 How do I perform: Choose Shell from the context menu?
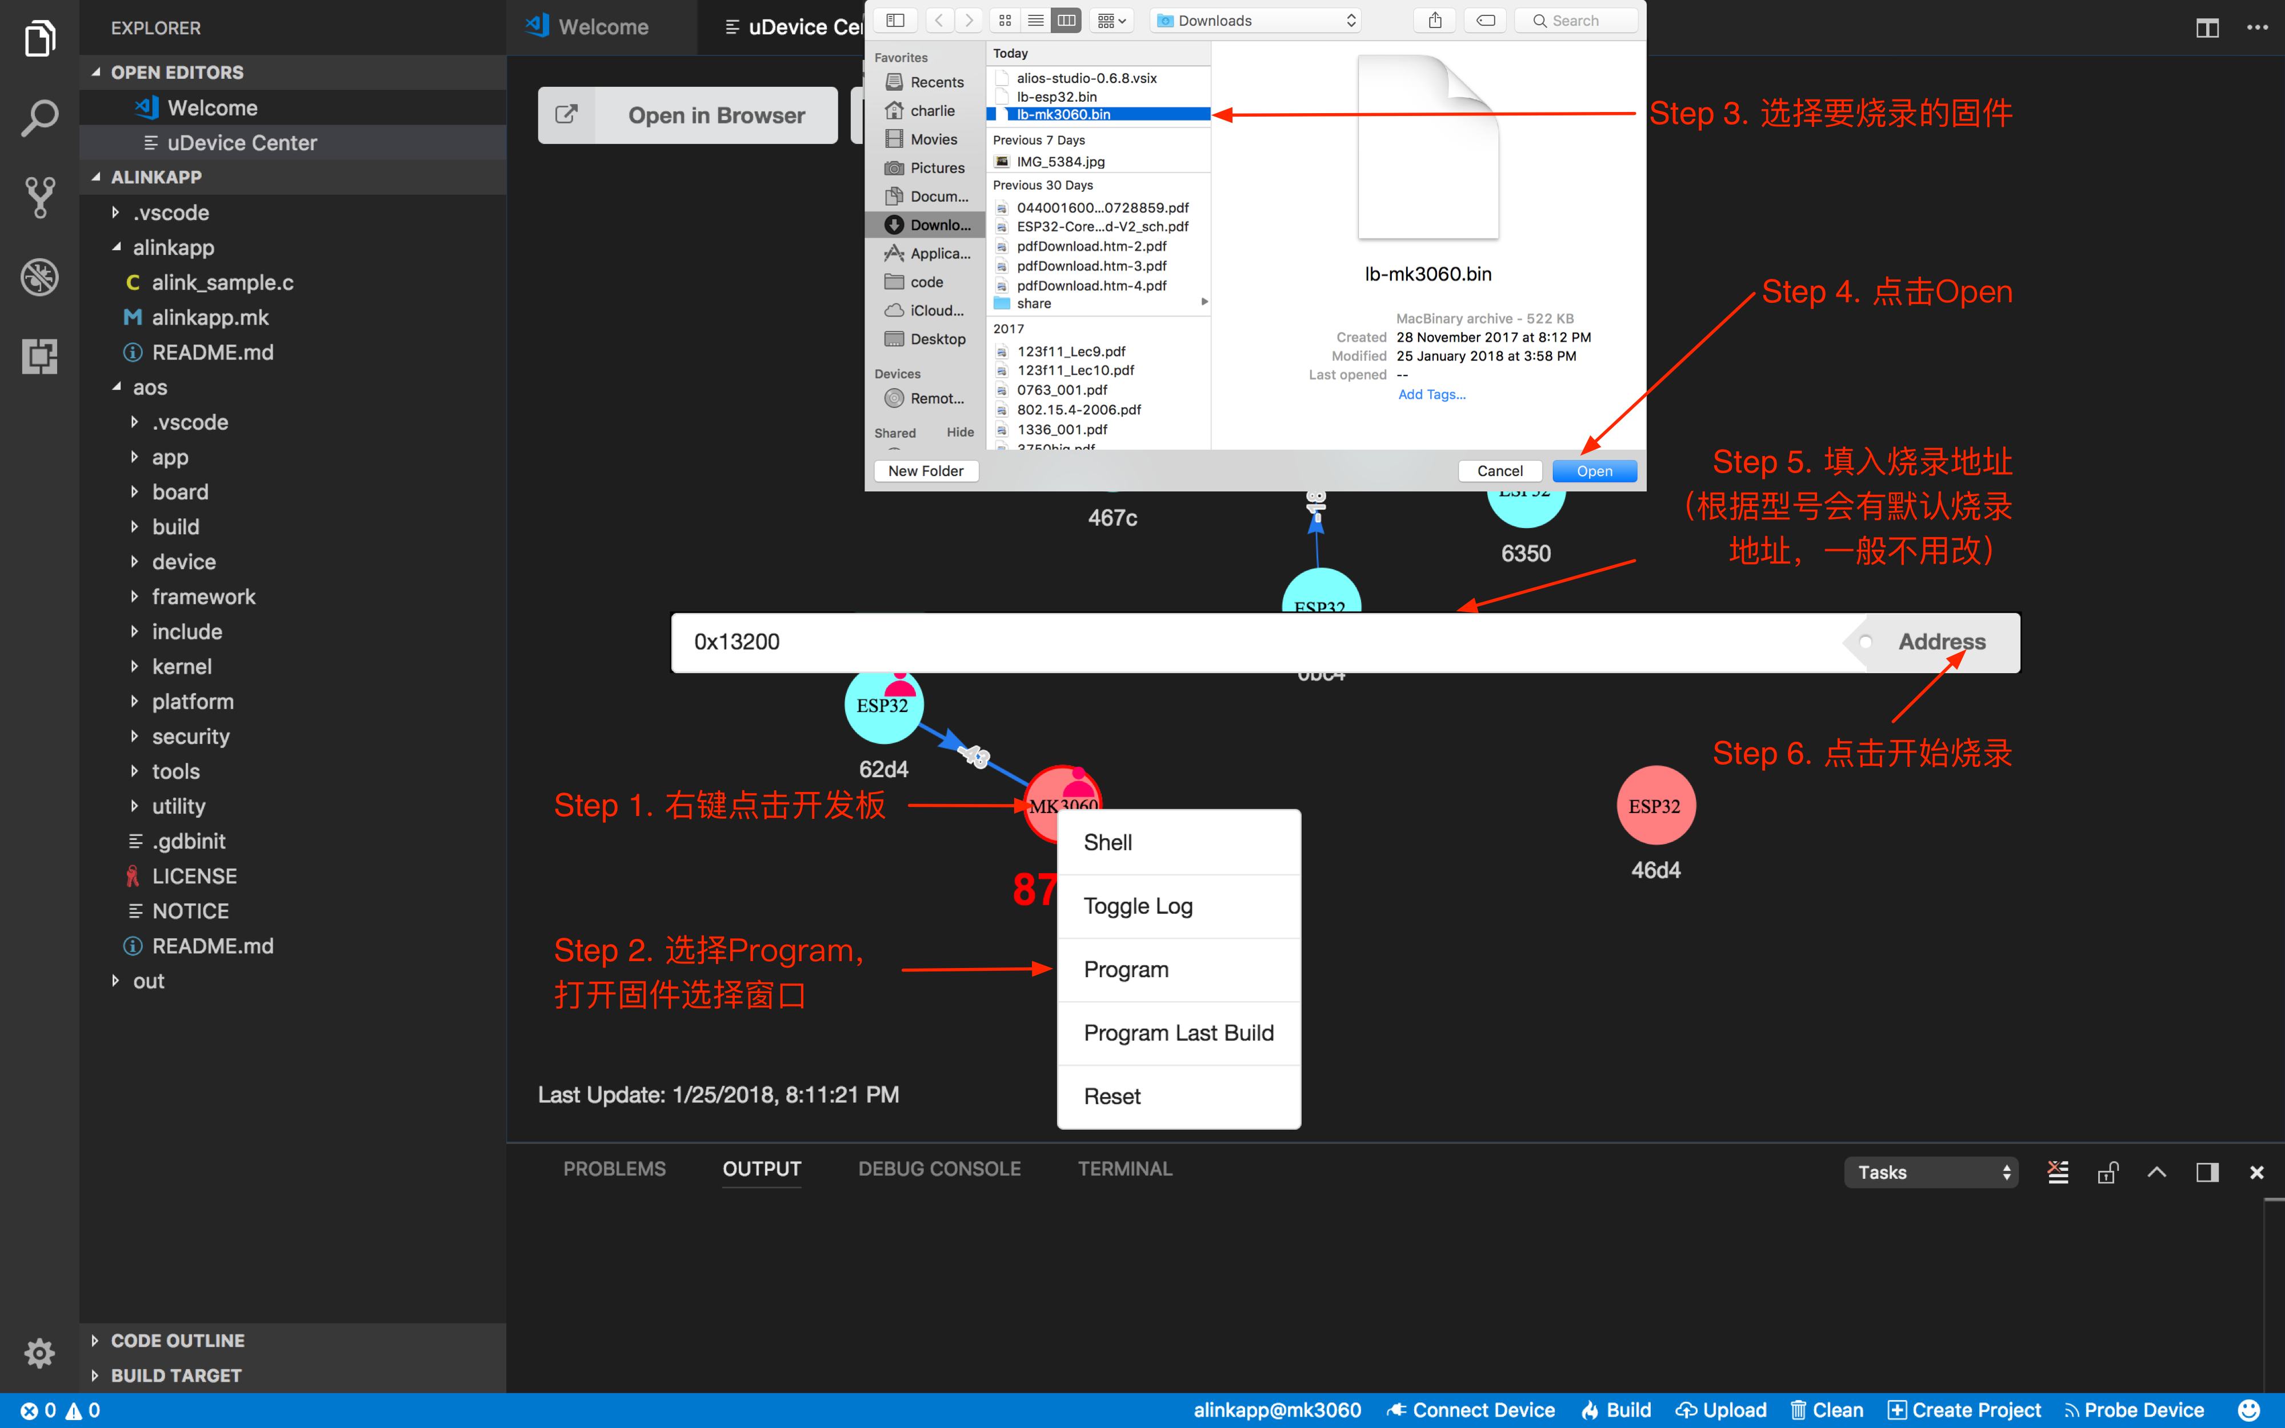pyautogui.click(x=1178, y=842)
